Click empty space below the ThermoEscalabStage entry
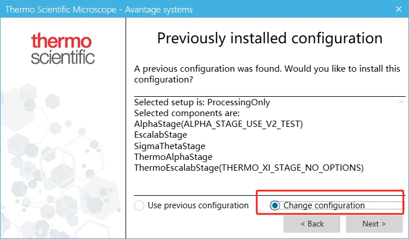 269,181
